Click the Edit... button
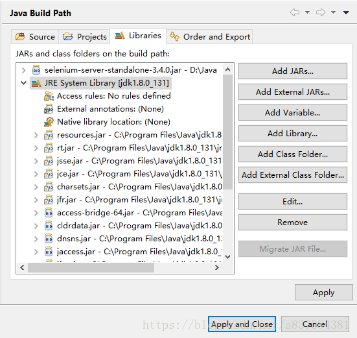This screenshot has width=357, height=338. pos(293,202)
